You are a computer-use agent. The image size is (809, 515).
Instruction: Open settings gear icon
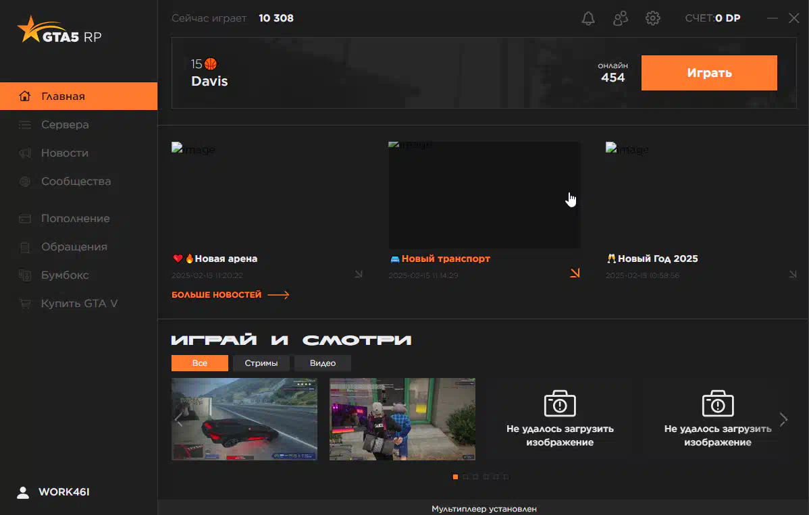tap(652, 18)
